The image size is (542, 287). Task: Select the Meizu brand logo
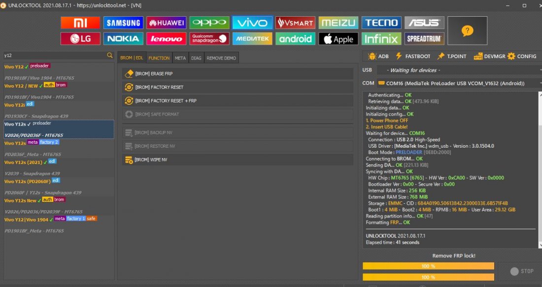tap(339, 23)
